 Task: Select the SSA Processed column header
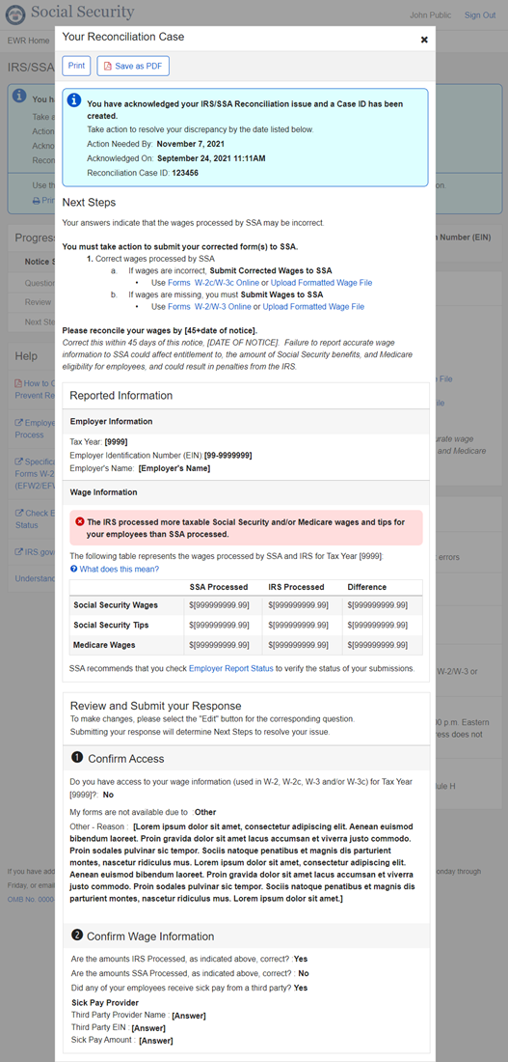[x=219, y=587]
